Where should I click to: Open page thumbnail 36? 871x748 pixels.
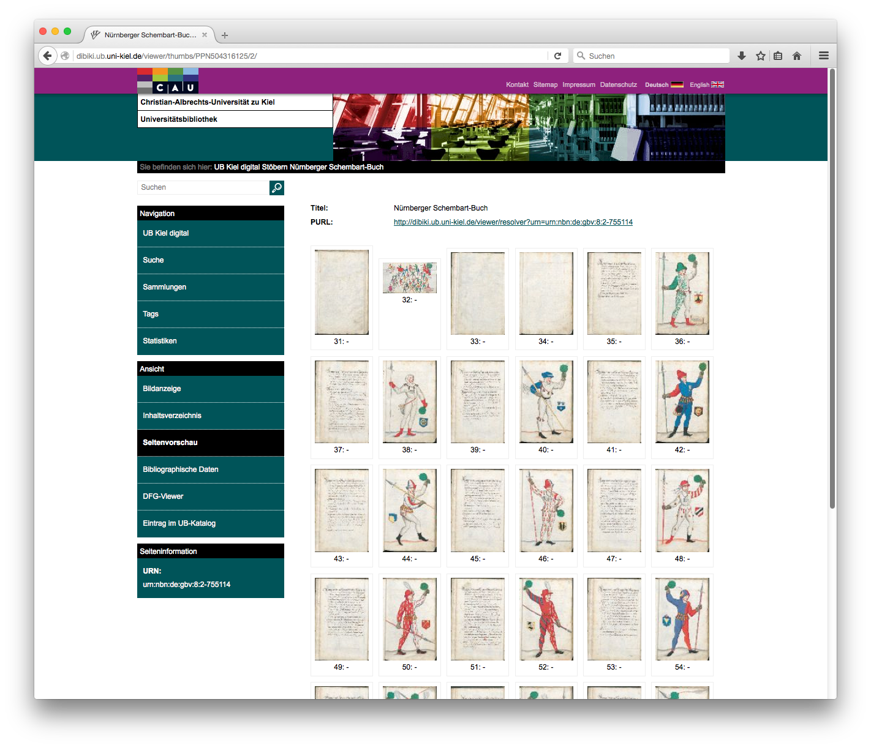[x=682, y=293]
